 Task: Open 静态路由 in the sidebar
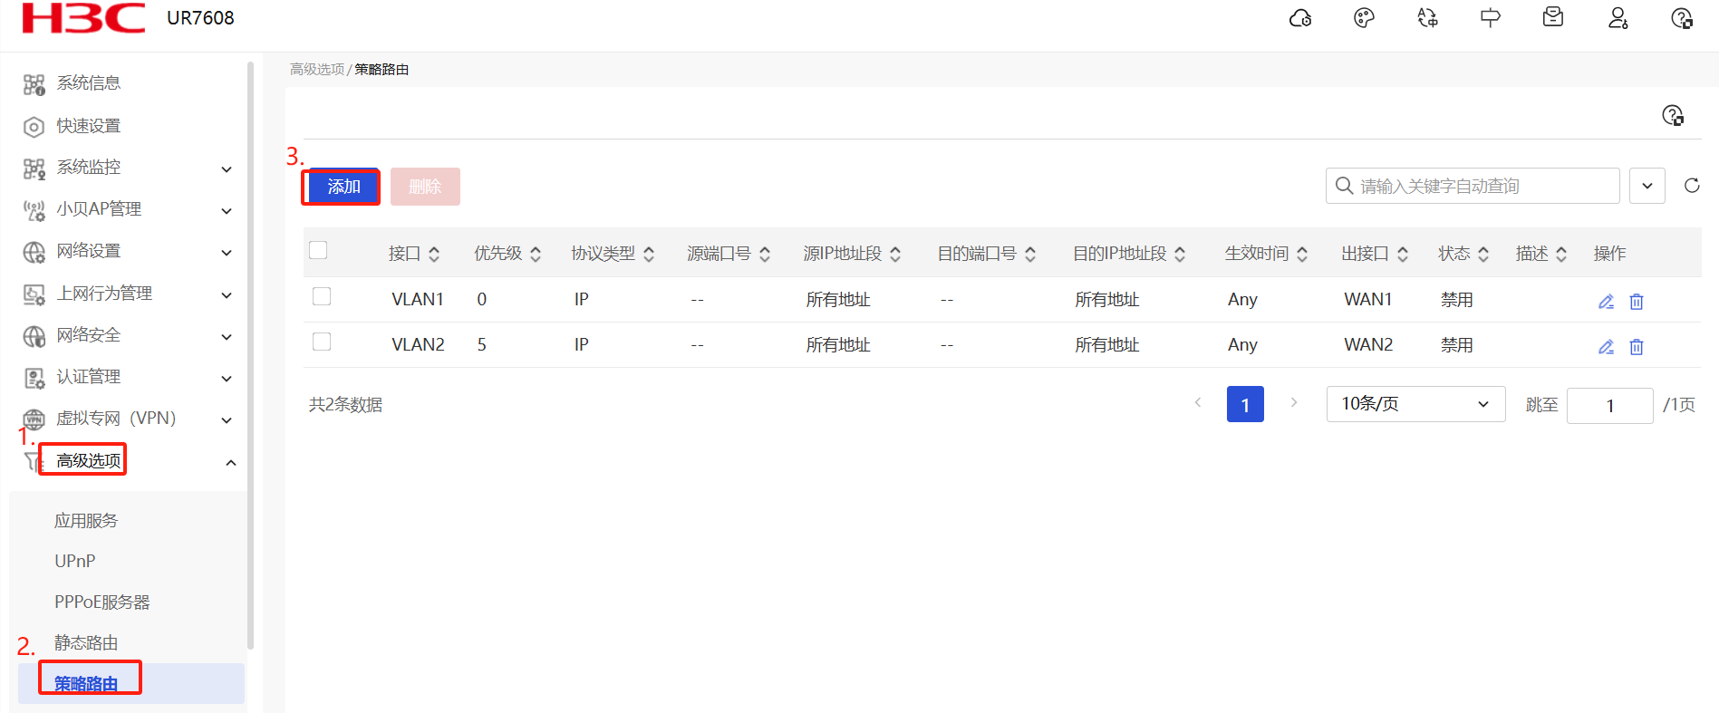(x=86, y=642)
